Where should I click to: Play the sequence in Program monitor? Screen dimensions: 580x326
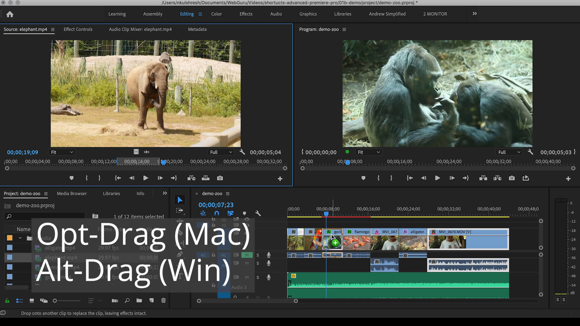click(x=437, y=178)
